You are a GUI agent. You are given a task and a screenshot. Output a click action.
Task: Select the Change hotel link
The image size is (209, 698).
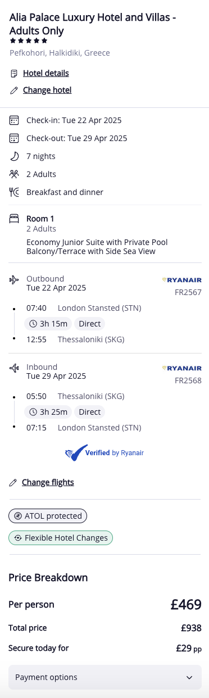[47, 90]
